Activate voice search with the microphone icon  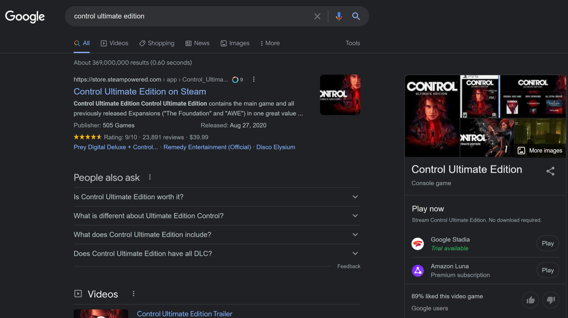pyautogui.click(x=339, y=16)
